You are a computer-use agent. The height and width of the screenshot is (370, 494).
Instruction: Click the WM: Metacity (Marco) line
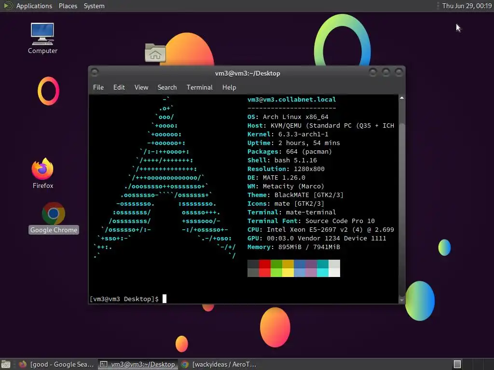coord(286,186)
